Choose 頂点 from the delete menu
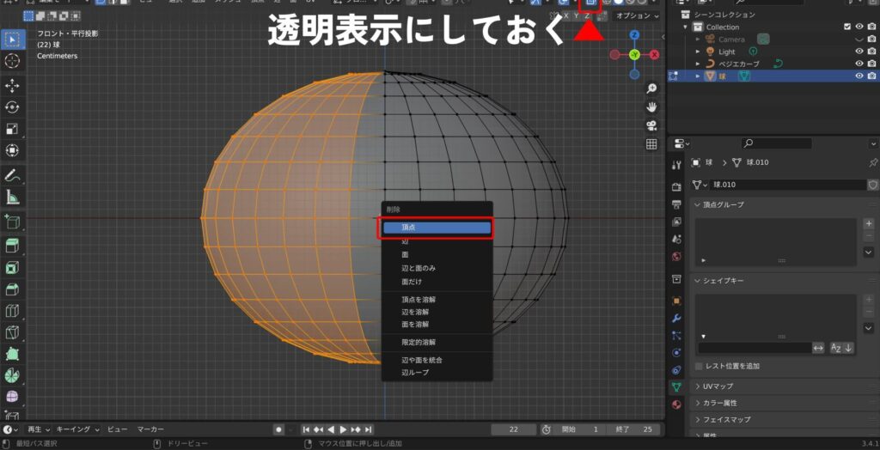880x450 pixels. pyautogui.click(x=437, y=228)
